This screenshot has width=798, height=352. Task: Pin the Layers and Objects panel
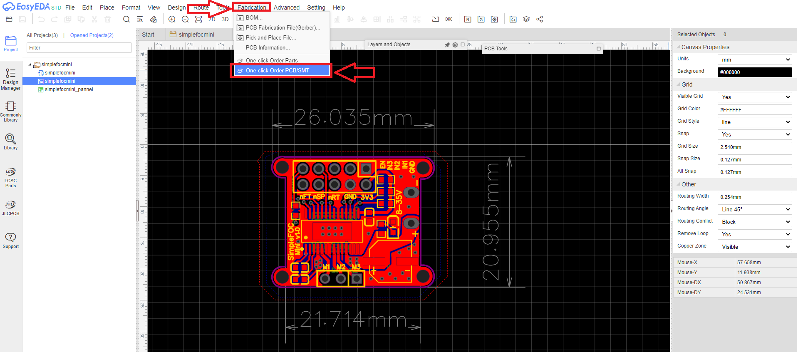(x=447, y=45)
